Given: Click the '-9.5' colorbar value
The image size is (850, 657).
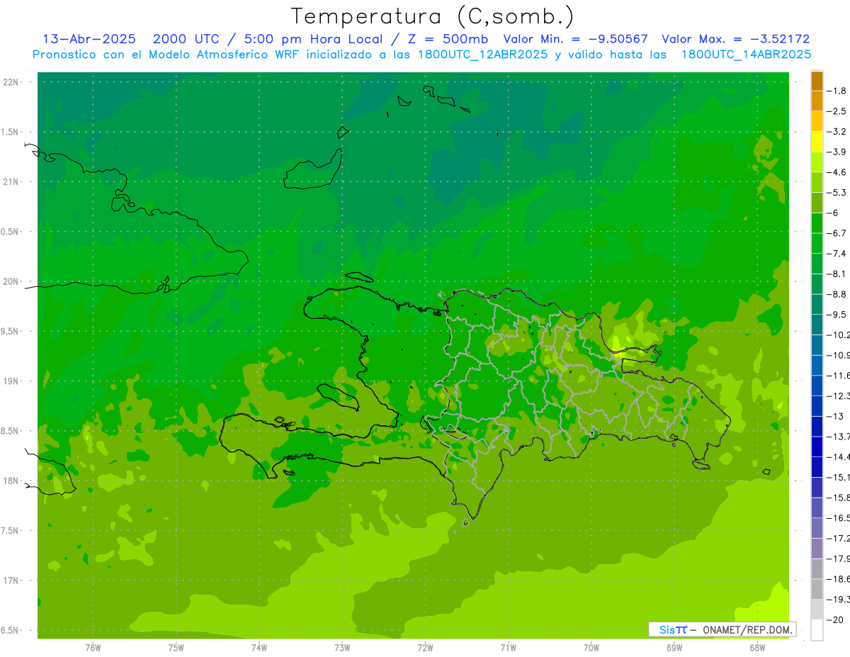Looking at the screenshot, I should 837,315.
